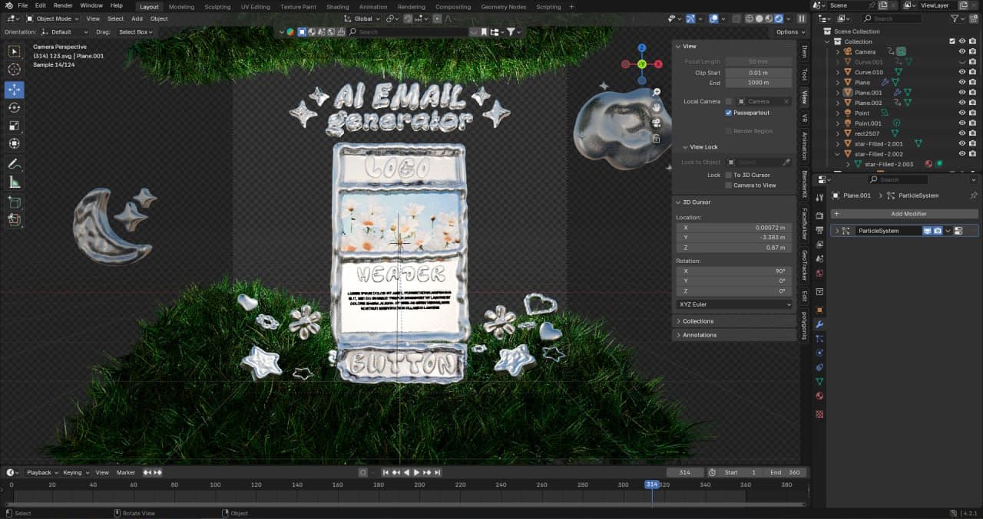Jump to the timeline start frame
The width and height of the screenshot is (983, 519).
pos(386,472)
